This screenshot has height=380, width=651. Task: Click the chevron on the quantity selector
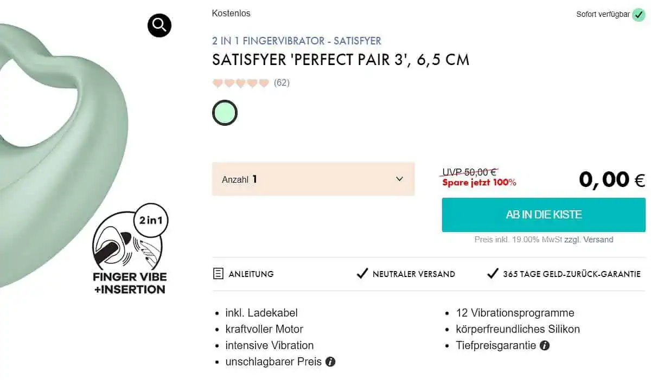point(399,179)
